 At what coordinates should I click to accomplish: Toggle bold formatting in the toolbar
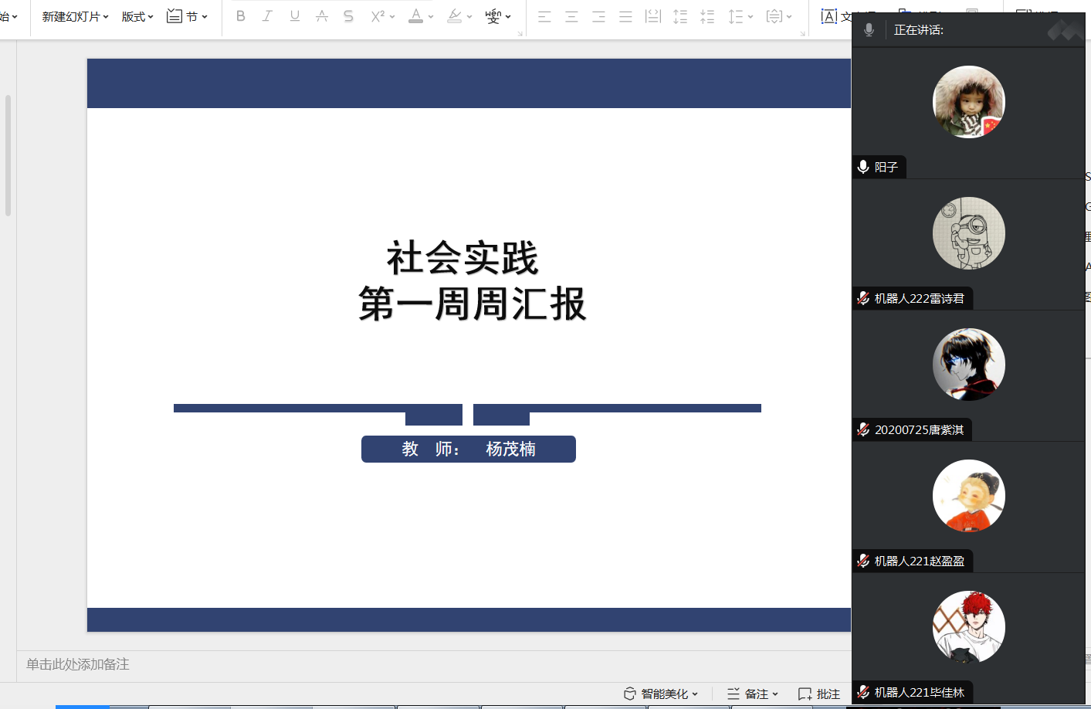[241, 16]
